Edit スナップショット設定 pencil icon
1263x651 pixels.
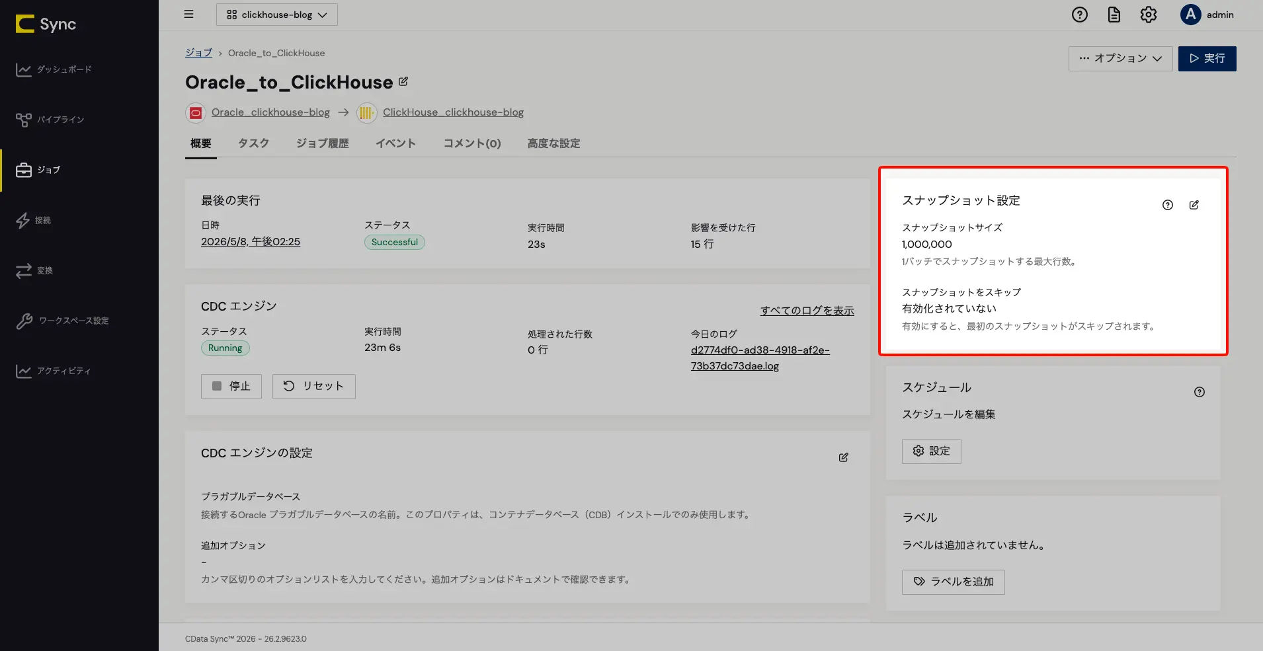tap(1194, 205)
